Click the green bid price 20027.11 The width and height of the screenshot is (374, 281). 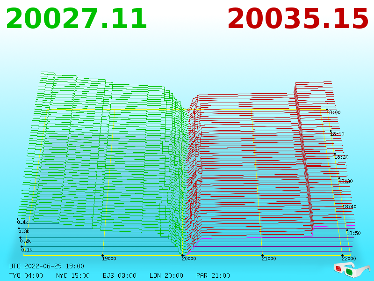point(76,19)
